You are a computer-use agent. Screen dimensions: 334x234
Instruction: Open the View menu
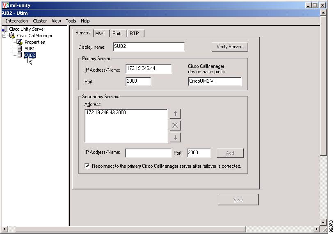56,21
